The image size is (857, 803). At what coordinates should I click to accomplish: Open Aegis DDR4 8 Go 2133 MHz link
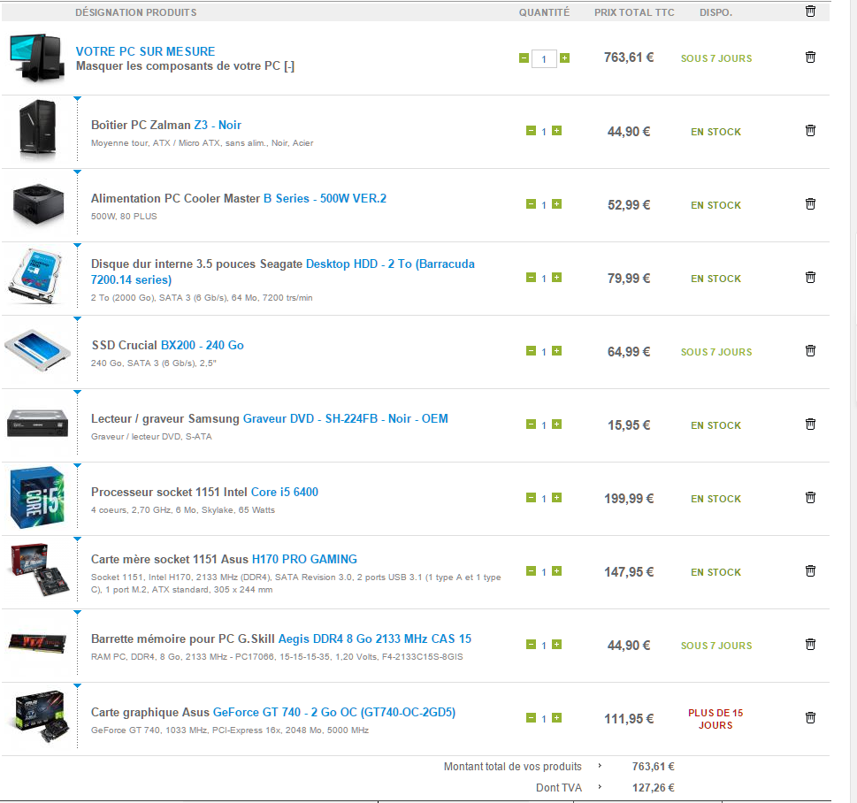[375, 639]
